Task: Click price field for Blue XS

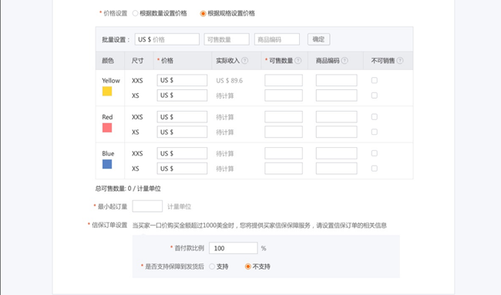Action: click(x=182, y=168)
